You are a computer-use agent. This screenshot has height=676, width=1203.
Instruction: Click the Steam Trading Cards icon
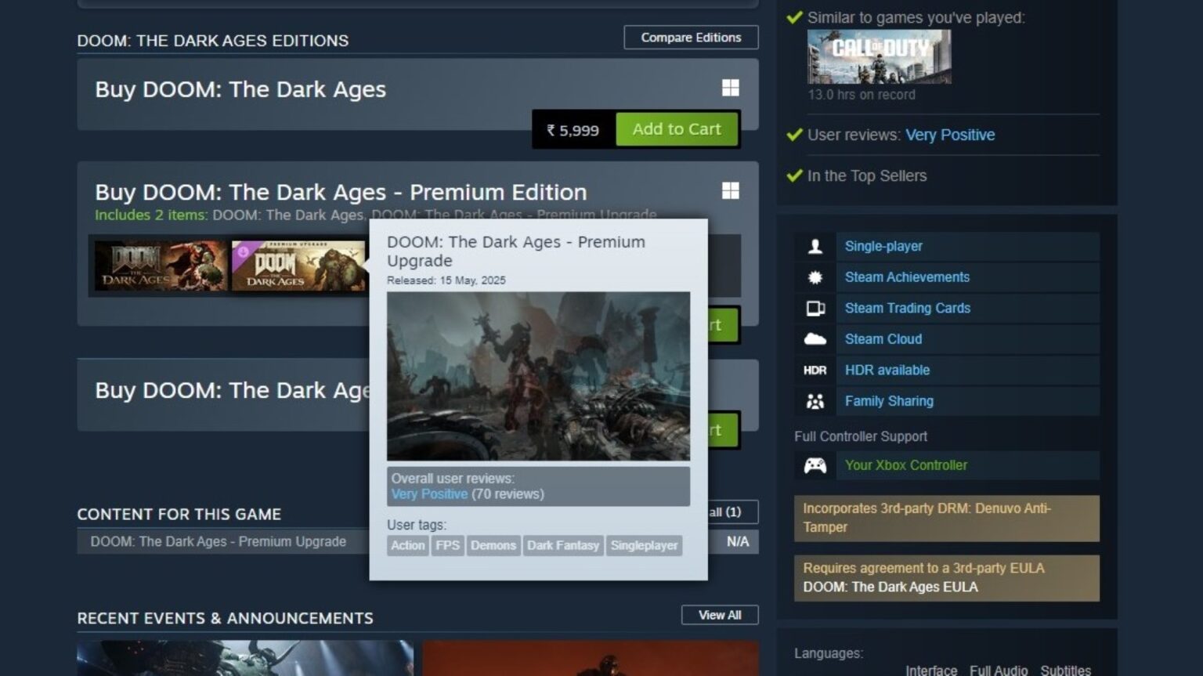(815, 308)
